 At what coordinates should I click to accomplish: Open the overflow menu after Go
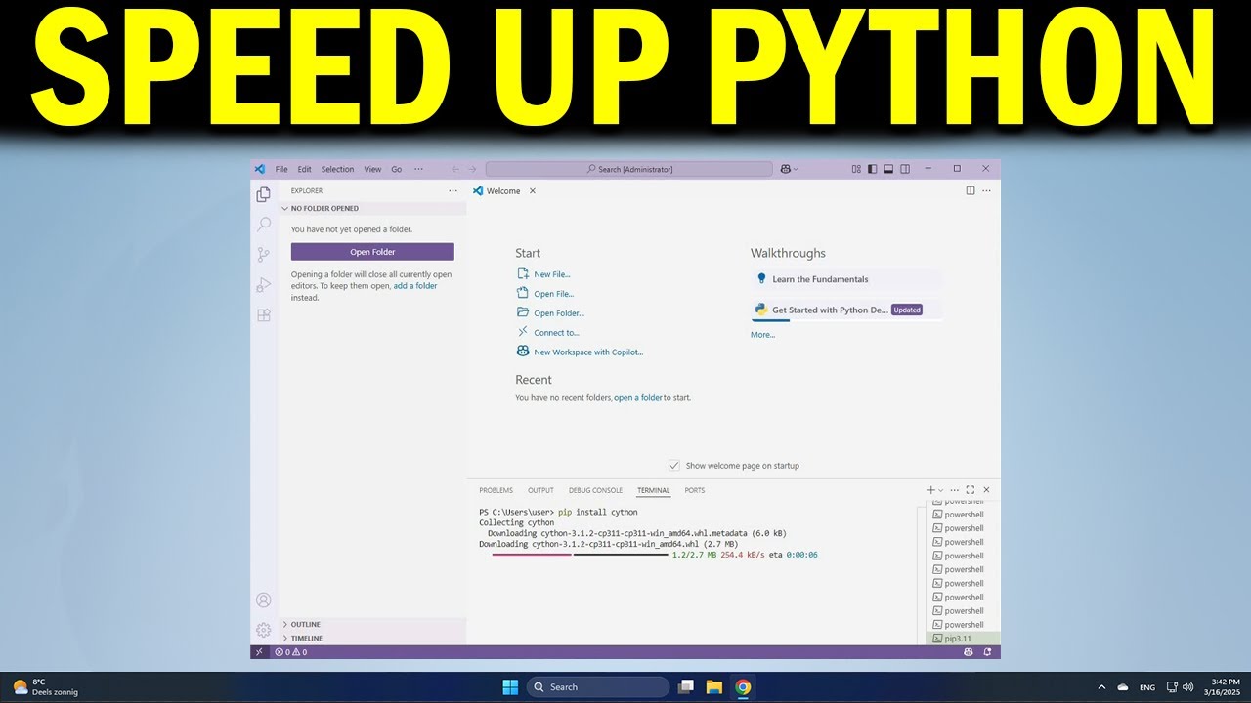(x=418, y=169)
